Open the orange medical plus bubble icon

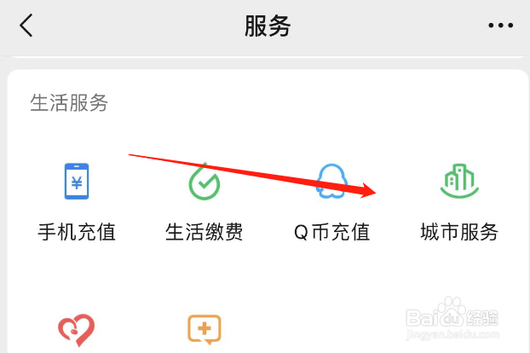205,329
